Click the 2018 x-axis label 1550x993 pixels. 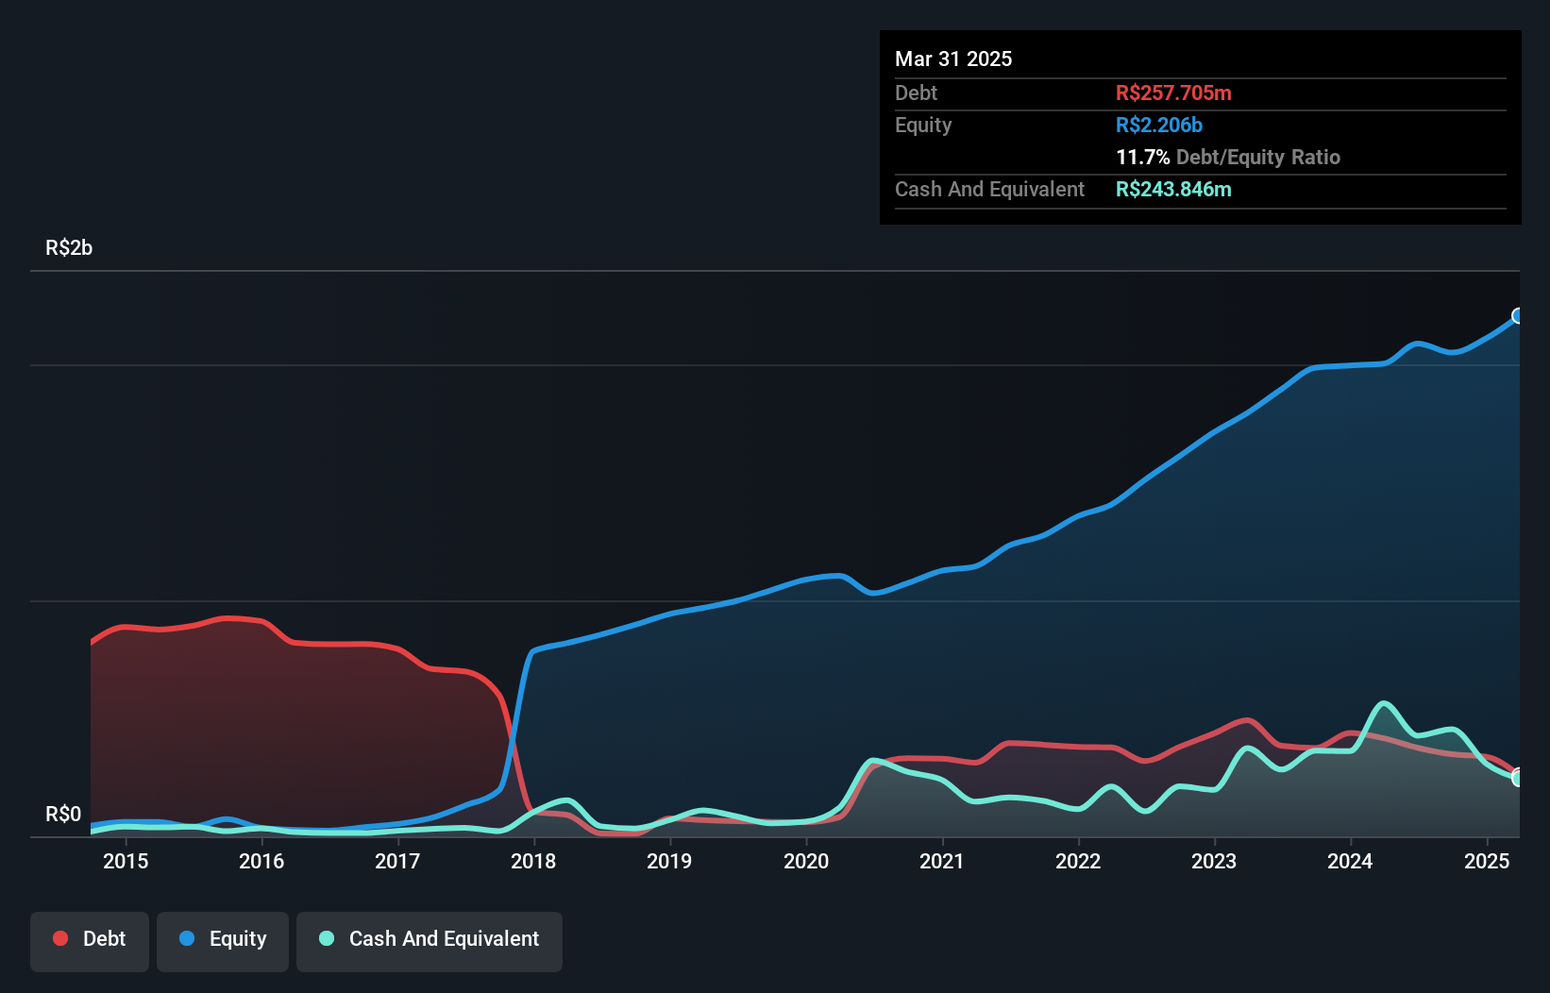pos(533,861)
